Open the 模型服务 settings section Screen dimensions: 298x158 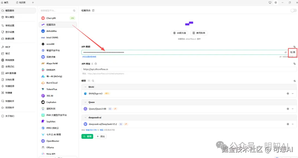tap(18, 11)
